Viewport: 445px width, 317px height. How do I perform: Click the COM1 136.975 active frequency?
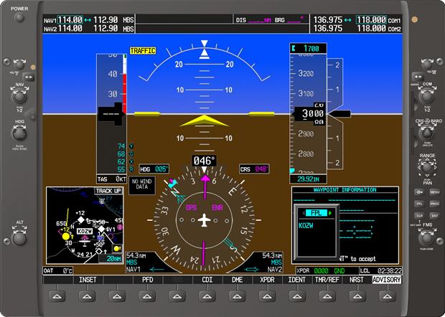(328, 20)
